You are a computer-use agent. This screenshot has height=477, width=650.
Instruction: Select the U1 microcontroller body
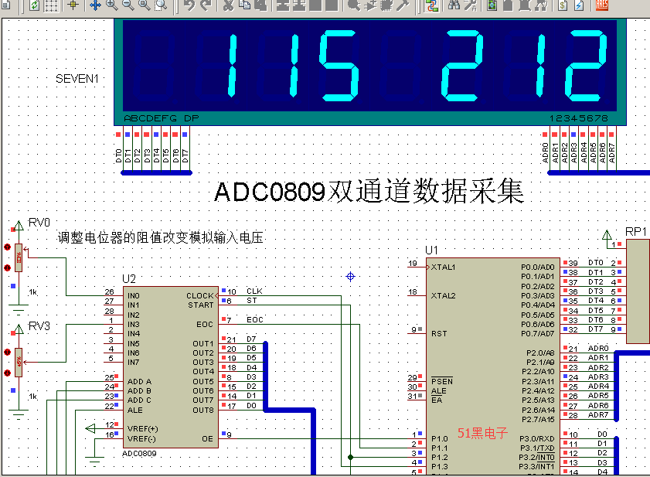click(x=493, y=367)
